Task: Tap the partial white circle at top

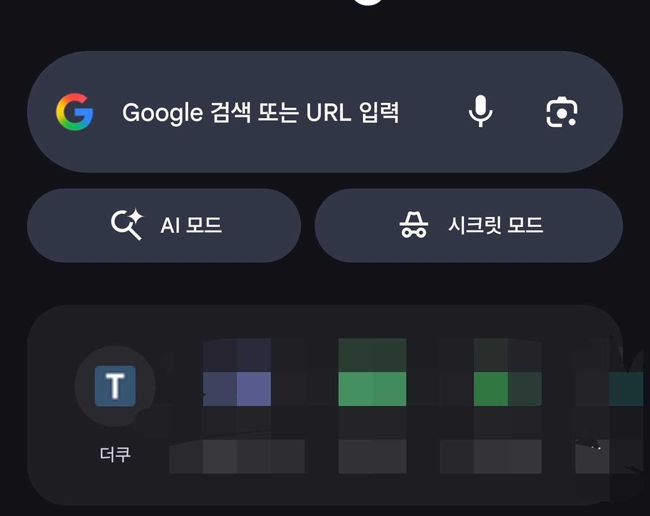Action: tap(368, 3)
